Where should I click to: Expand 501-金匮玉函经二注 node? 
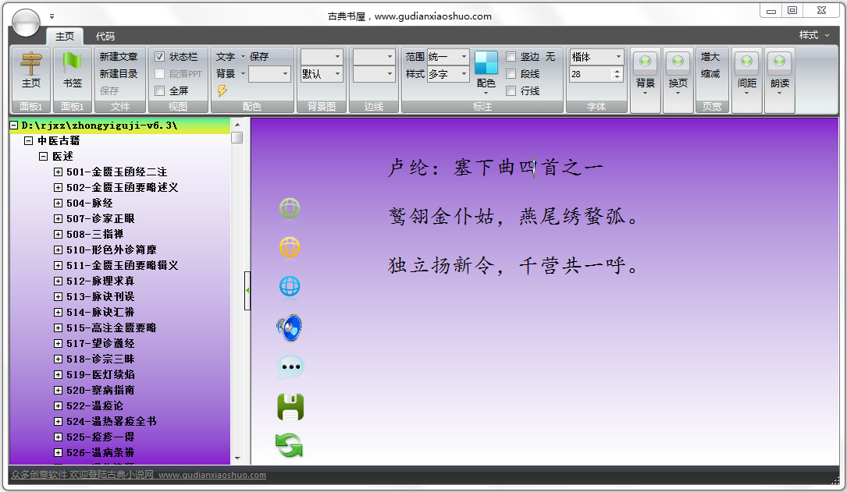click(x=58, y=172)
